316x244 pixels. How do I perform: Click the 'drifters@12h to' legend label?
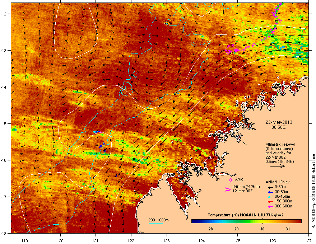point(246,187)
